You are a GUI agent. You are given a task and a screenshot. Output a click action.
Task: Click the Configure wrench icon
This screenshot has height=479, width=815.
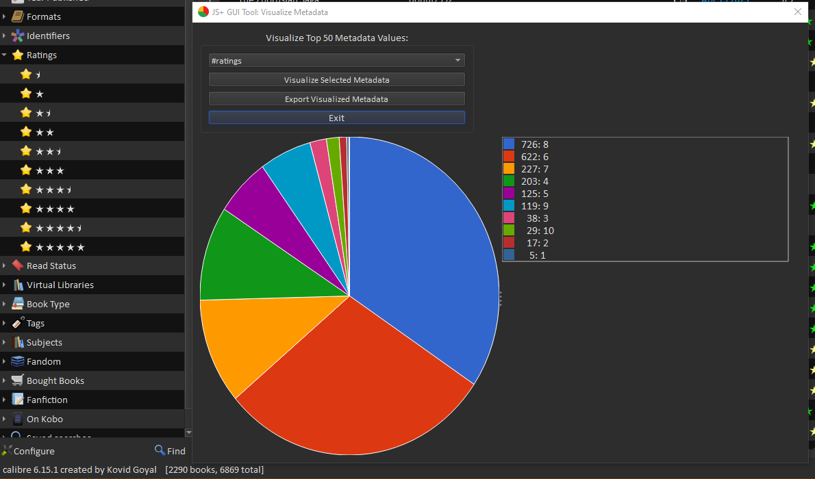pos(7,451)
